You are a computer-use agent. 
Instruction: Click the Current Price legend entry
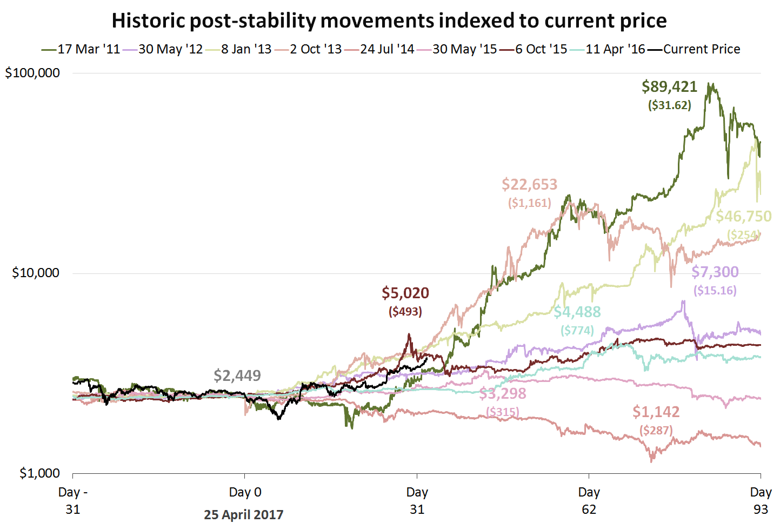coord(694,49)
